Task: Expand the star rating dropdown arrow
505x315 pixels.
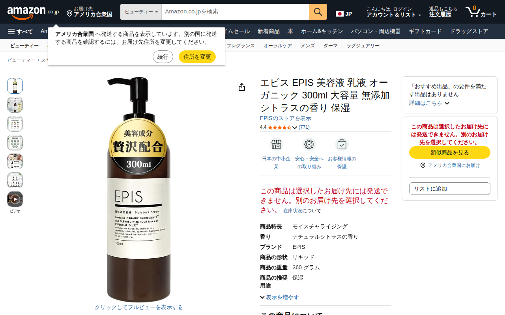Action: pyautogui.click(x=294, y=128)
